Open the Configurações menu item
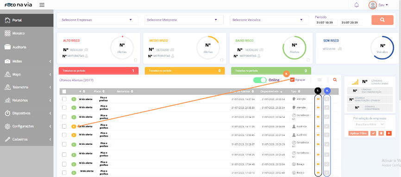Viewport: 401px width, 177px height. point(26,126)
